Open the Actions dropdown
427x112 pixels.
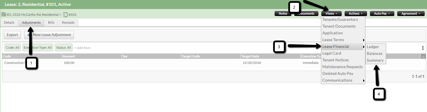[356, 14]
